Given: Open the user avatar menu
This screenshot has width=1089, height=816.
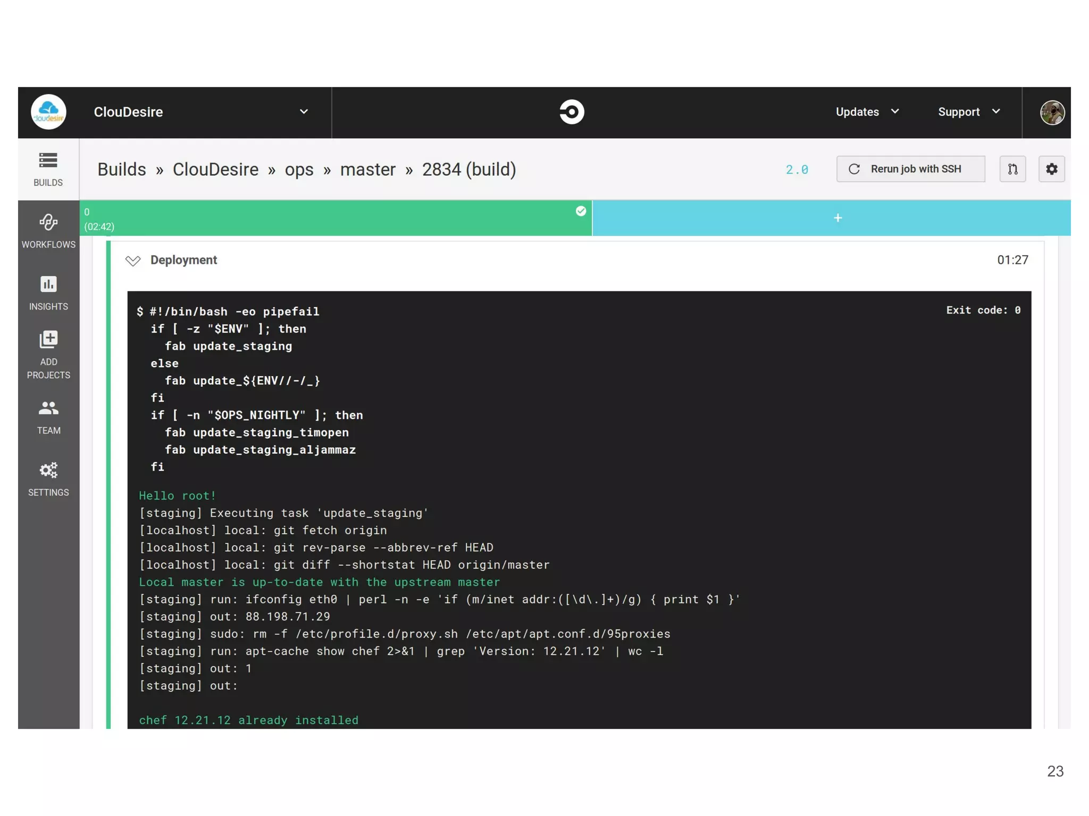Looking at the screenshot, I should pos(1051,113).
